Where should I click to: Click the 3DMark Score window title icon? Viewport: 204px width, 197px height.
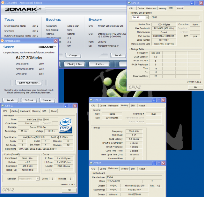pos(2,41)
